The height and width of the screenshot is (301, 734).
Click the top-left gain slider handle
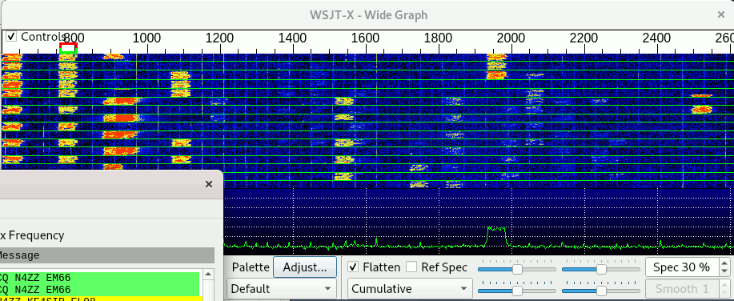click(x=517, y=269)
